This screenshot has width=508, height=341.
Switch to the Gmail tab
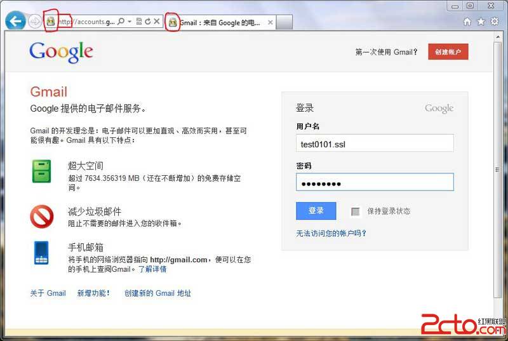click(x=220, y=23)
